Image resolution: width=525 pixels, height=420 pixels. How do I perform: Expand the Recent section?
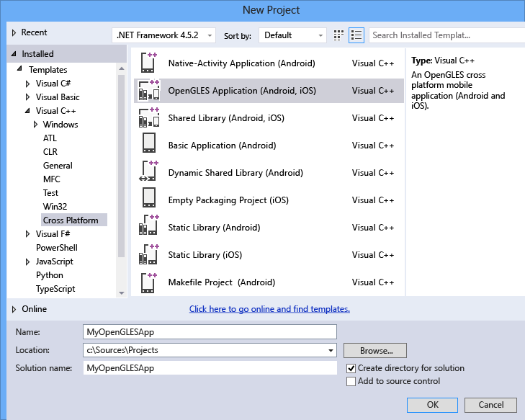pos(14,32)
